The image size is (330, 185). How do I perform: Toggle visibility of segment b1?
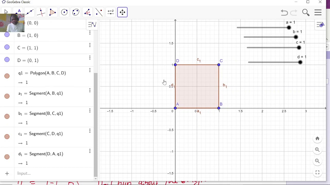pos(7,116)
